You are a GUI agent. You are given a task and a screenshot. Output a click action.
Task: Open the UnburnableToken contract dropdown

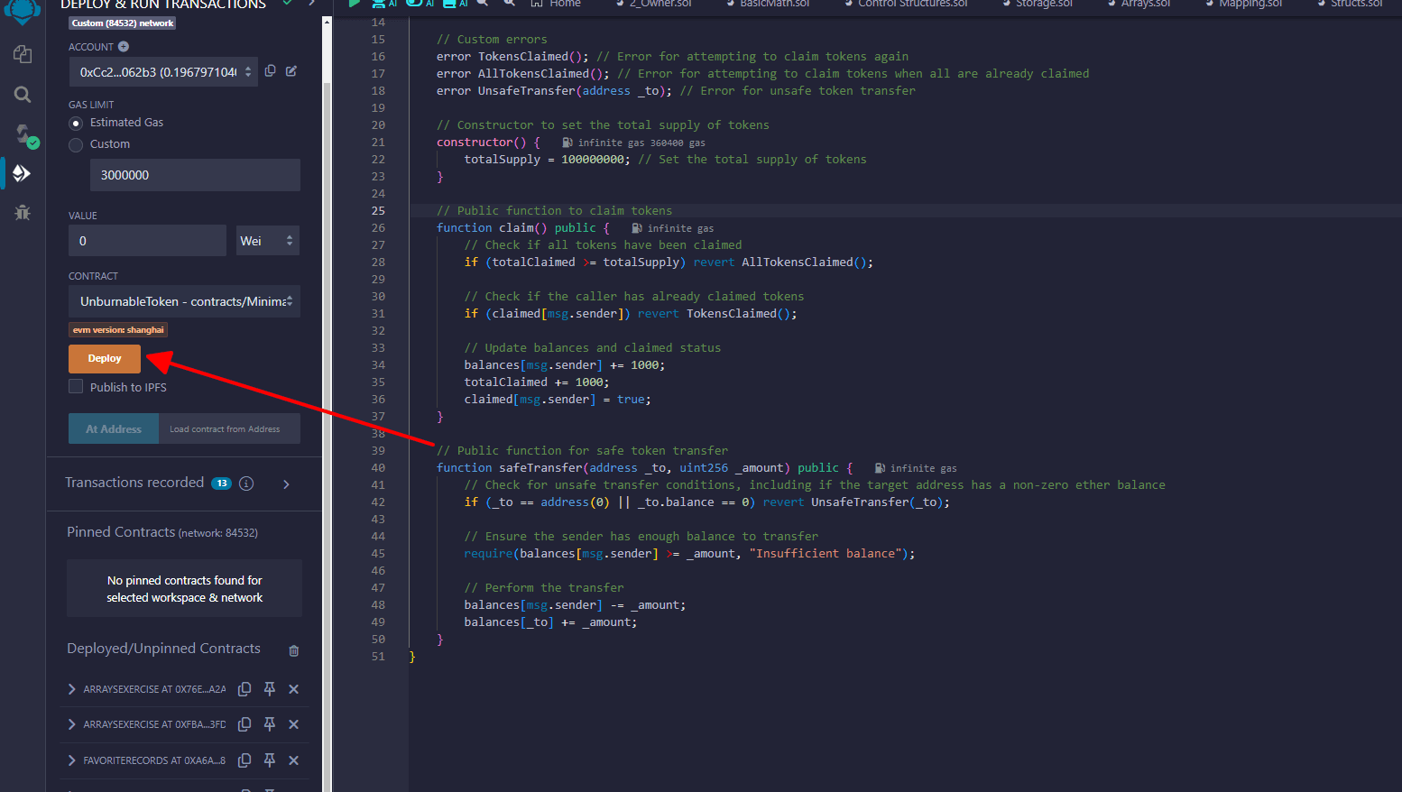184,301
